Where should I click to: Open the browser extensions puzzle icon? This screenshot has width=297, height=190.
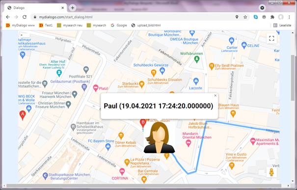click(272, 17)
